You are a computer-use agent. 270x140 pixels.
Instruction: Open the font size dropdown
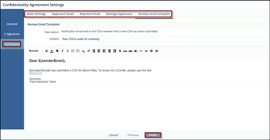(47, 51)
